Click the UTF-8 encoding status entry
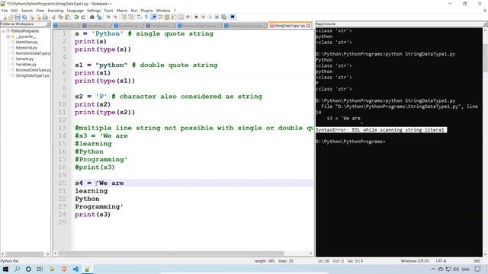This screenshot has width=488, height=274. (x=441, y=261)
